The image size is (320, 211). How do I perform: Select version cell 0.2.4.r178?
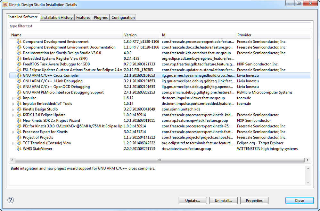click(x=131, y=58)
